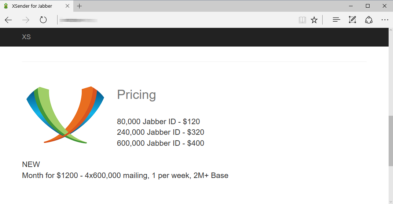Screen dimensions: 393x204
Task: Open the Hub three-lines icon
Action: coord(336,20)
